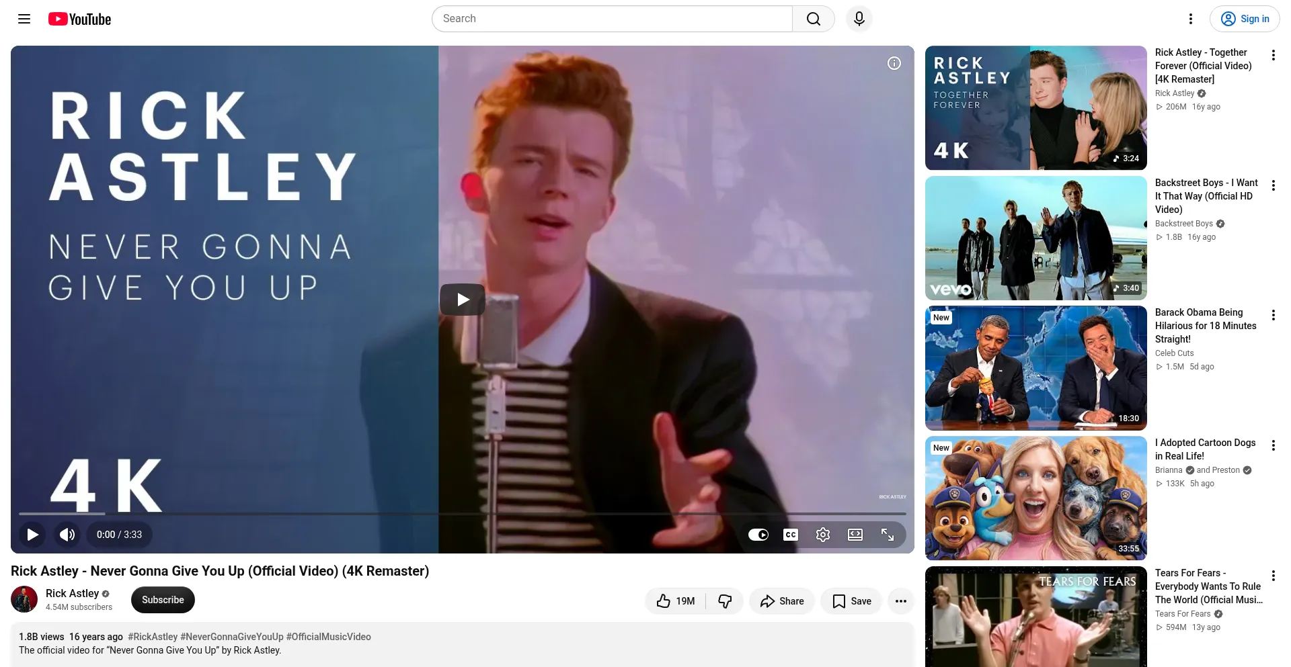Image resolution: width=1291 pixels, height=667 pixels.
Task: Mute the video volume
Action: [67, 535]
